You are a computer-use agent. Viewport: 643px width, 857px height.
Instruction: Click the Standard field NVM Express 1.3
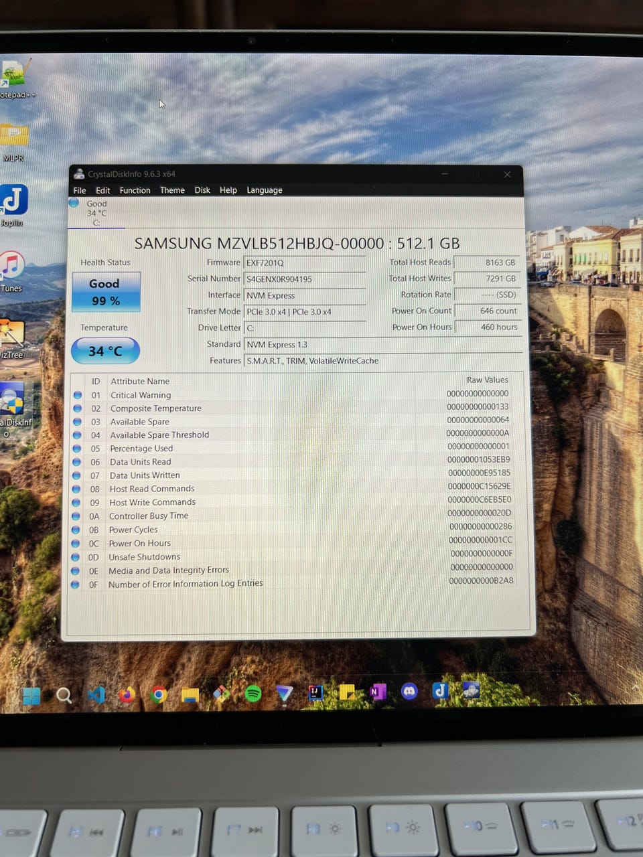[383, 344]
